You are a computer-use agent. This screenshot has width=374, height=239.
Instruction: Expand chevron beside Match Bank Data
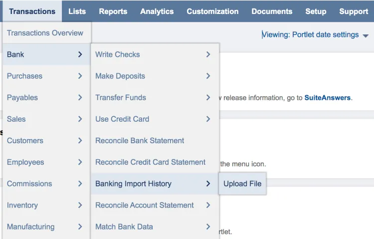(x=208, y=227)
